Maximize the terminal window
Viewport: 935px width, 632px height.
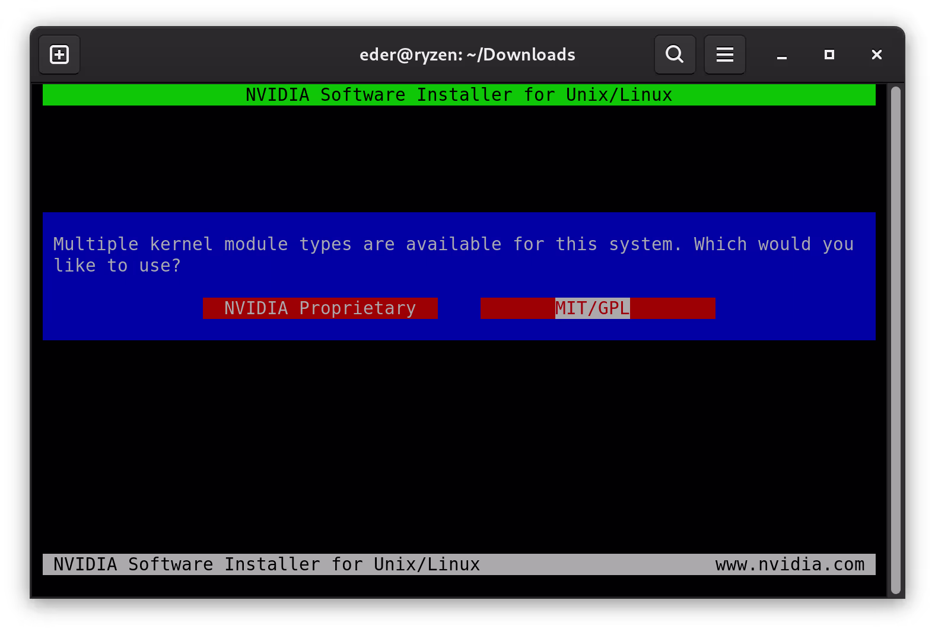(829, 55)
